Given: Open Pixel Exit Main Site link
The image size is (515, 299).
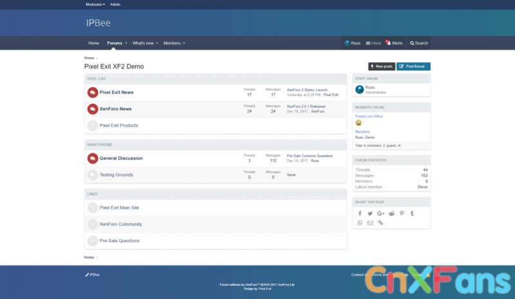Looking at the screenshot, I should tap(119, 207).
